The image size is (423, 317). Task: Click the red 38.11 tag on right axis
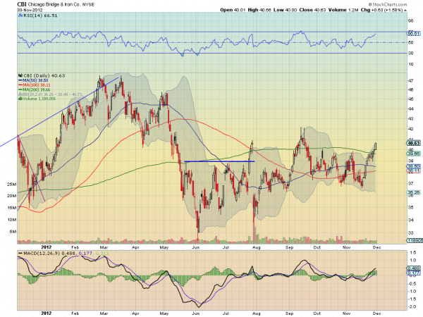(x=414, y=171)
